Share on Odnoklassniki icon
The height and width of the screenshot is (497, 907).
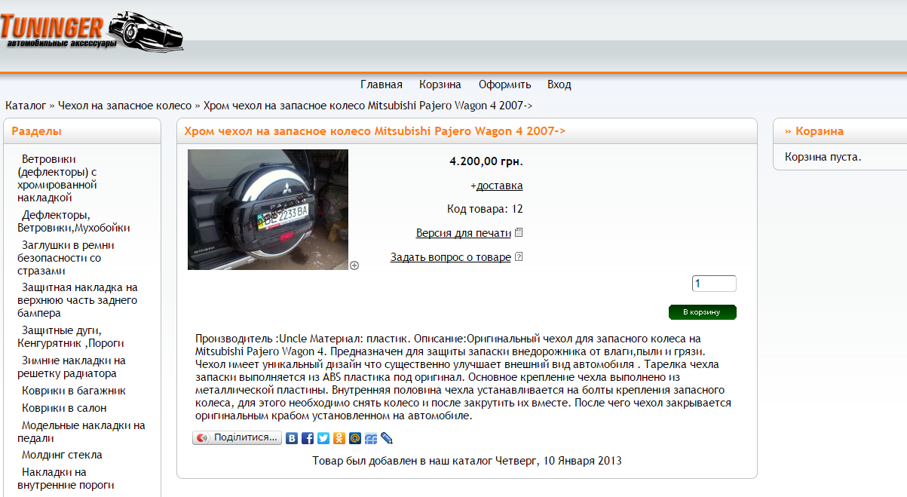point(339,438)
